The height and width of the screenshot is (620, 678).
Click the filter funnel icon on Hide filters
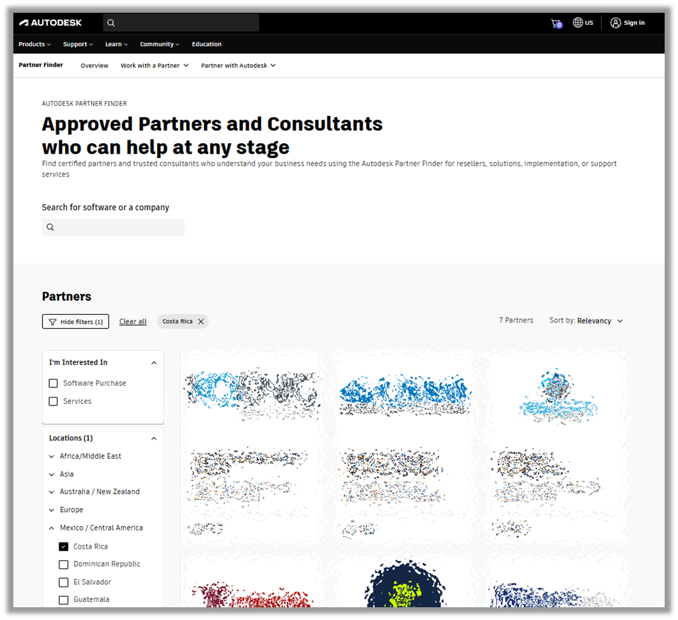coord(53,322)
